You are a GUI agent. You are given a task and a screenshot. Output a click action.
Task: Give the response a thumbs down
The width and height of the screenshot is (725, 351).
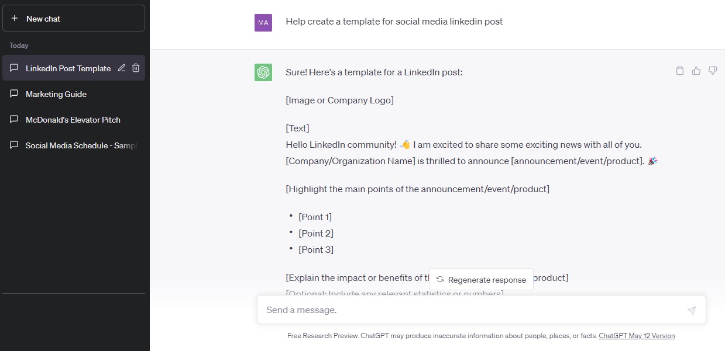(713, 71)
